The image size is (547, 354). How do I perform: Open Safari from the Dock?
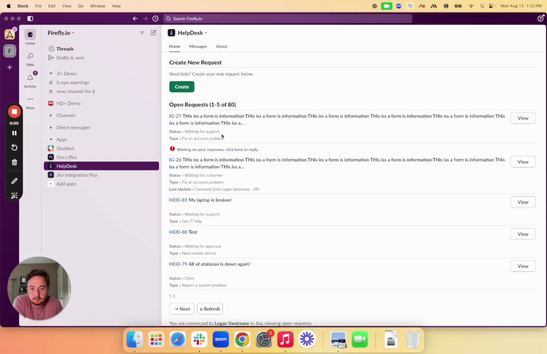tap(178, 339)
